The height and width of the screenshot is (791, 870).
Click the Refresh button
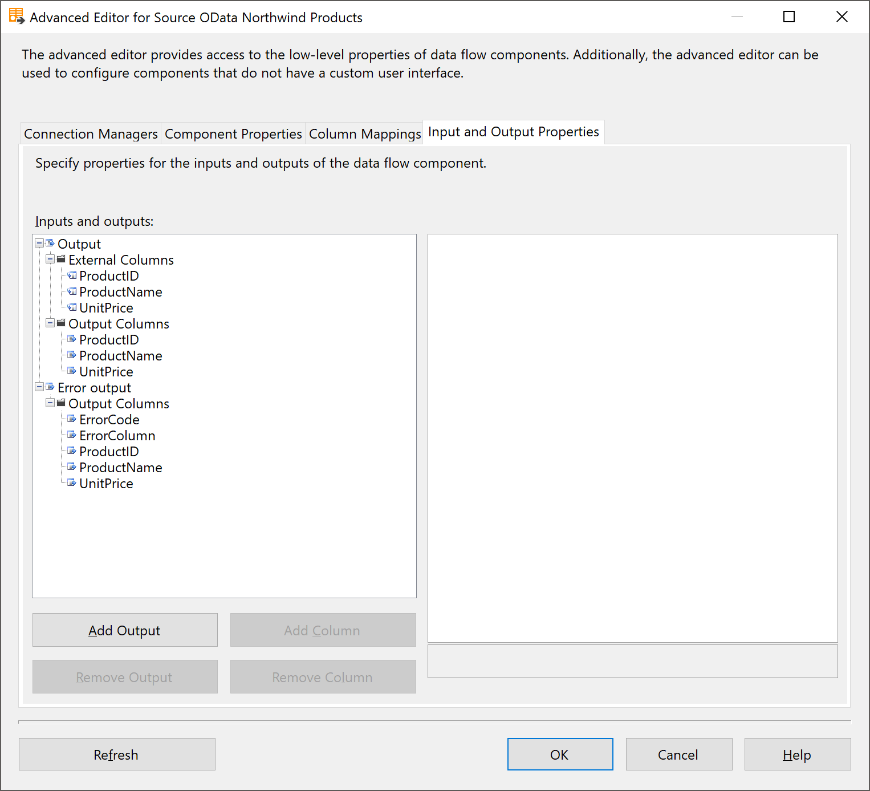click(x=117, y=755)
